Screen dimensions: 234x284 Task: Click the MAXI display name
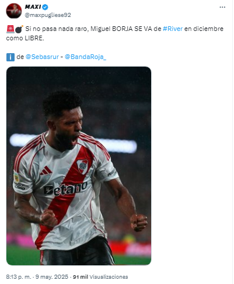(33, 7)
